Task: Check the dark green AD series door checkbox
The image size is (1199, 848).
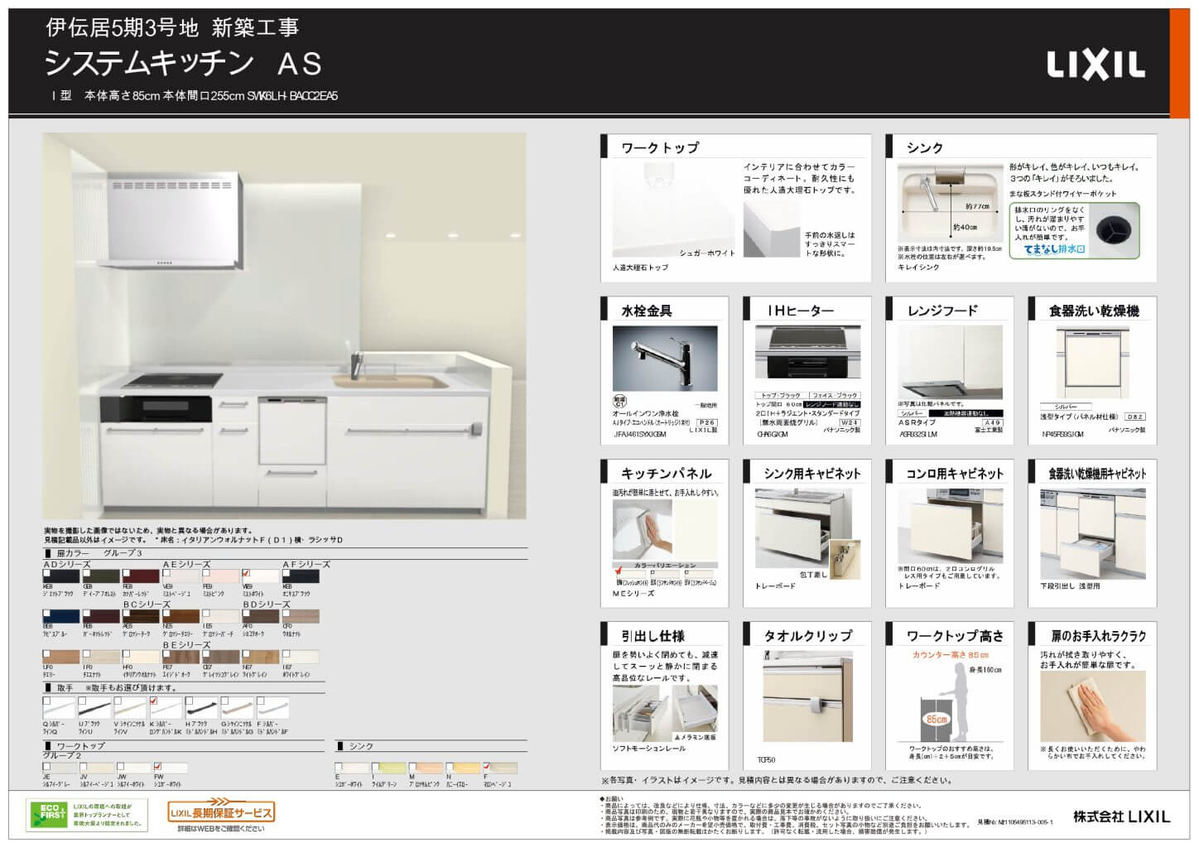Action: pos(87,573)
